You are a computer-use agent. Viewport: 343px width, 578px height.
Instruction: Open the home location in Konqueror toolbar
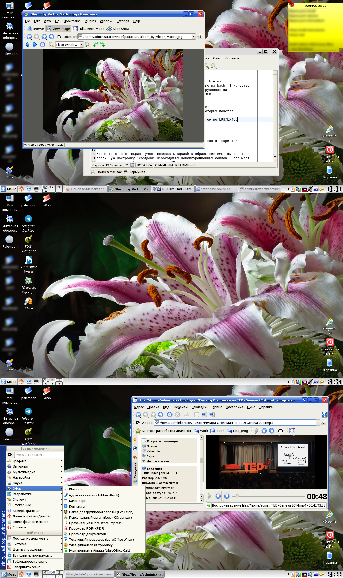tap(161, 415)
